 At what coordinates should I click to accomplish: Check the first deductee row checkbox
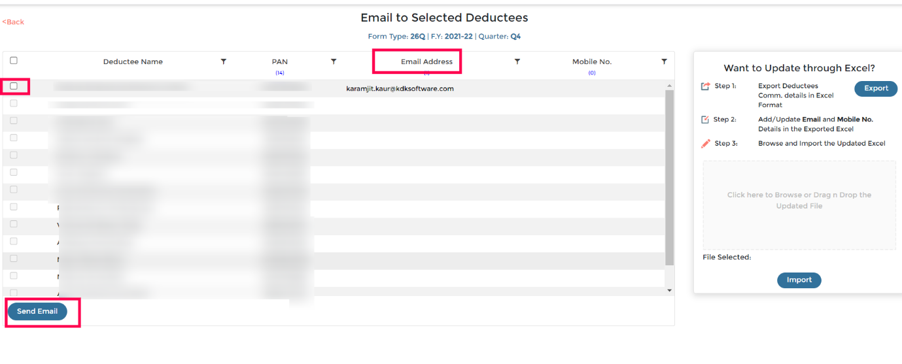tap(14, 86)
